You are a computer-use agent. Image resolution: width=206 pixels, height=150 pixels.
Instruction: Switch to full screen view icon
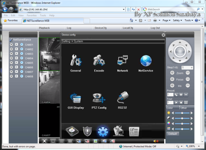pyautogui.click(x=44, y=141)
